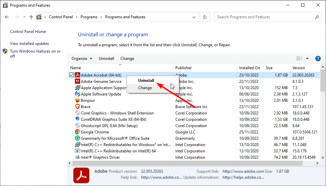
Task: Open the view options dropdown arrow
Action: click(307, 59)
